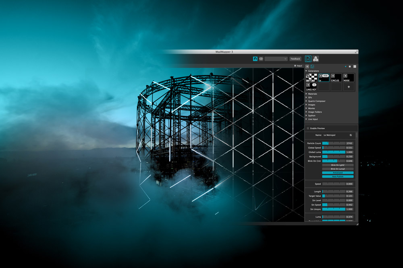
Task: Click the add generator plus tile
Action: pyautogui.click(x=349, y=87)
